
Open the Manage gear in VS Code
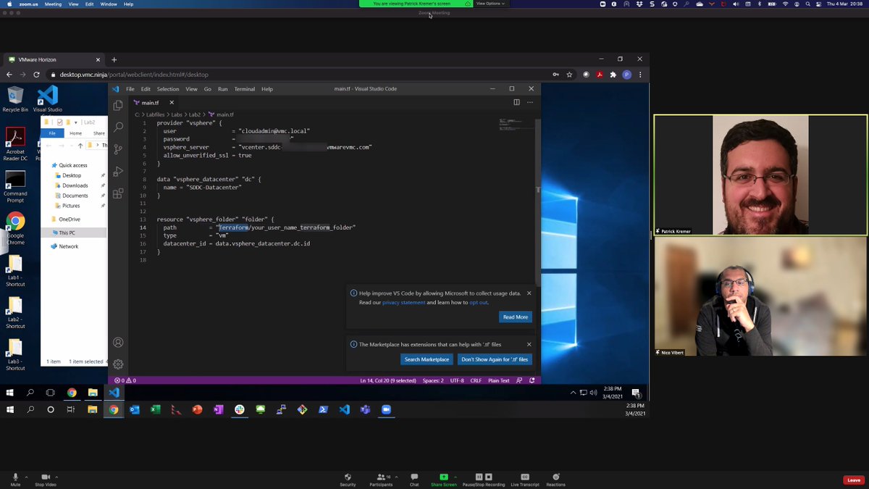[x=118, y=364]
